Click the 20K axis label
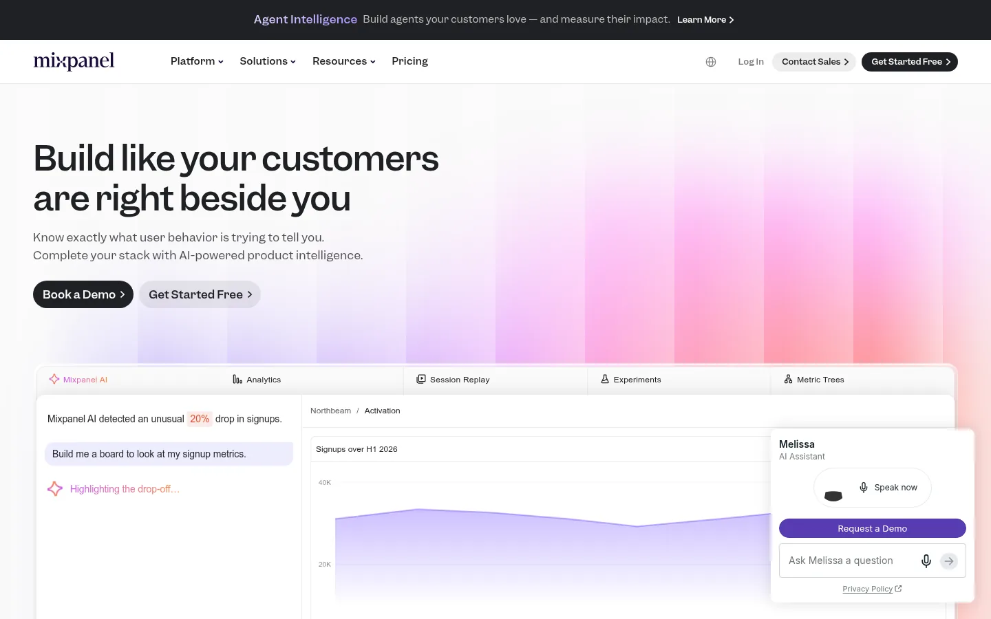This screenshot has height=619, width=991. (x=325, y=565)
